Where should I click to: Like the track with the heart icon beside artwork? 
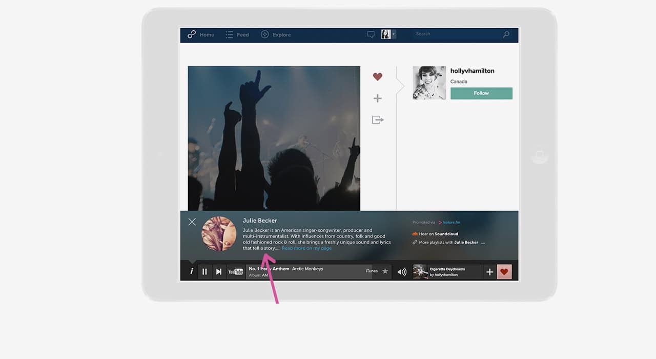coord(378,76)
